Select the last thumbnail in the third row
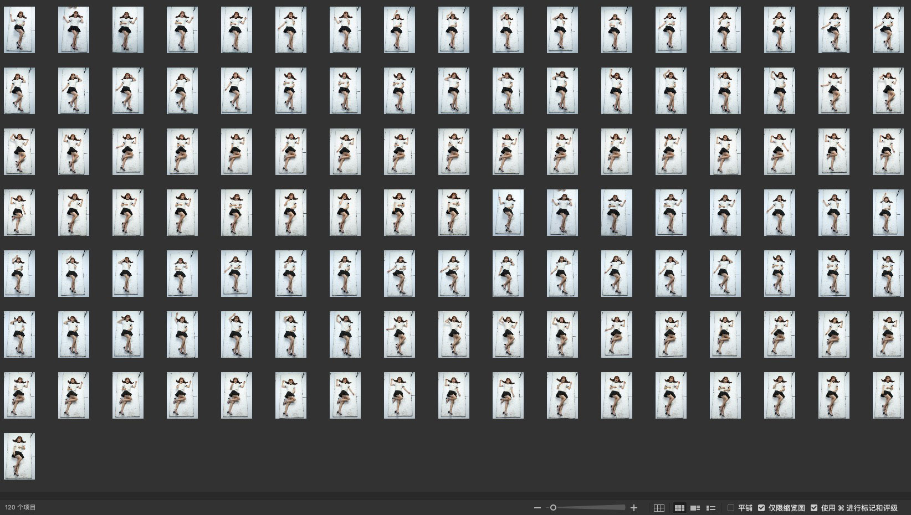The height and width of the screenshot is (515, 911). click(x=888, y=152)
